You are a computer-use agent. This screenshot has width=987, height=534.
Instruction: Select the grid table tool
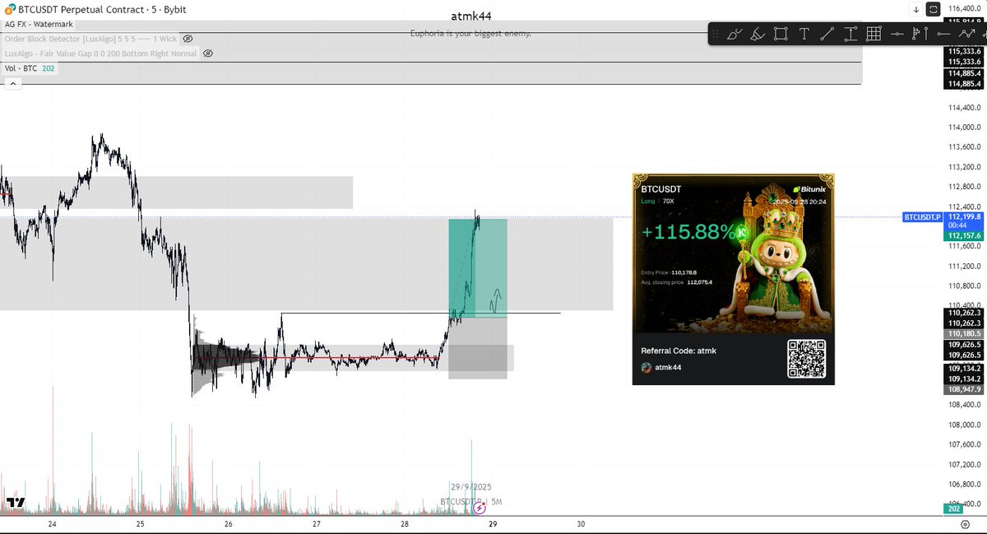click(873, 34)
